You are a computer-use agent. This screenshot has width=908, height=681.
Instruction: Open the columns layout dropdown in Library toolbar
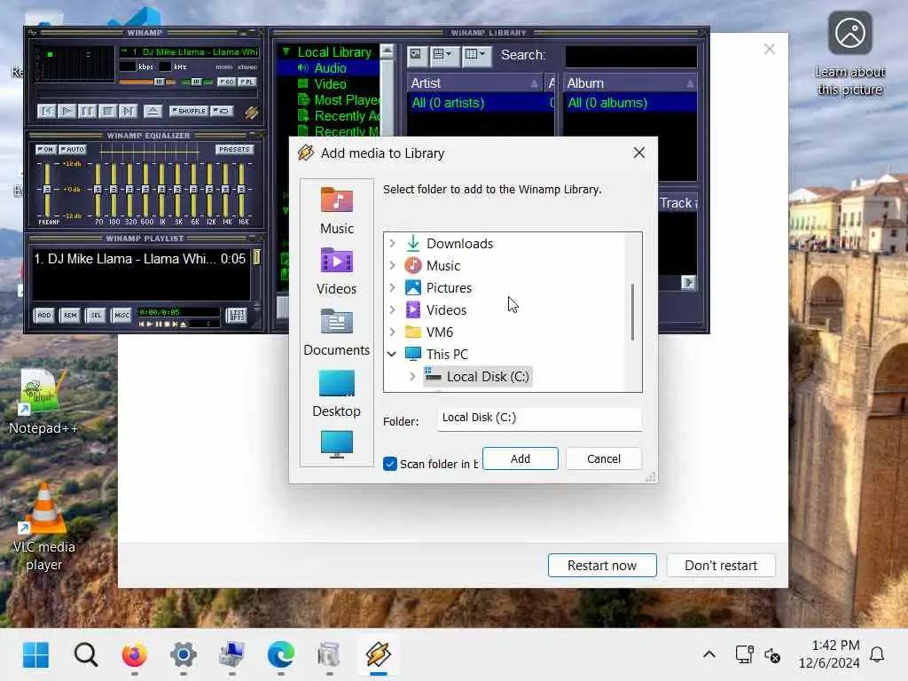476,55
